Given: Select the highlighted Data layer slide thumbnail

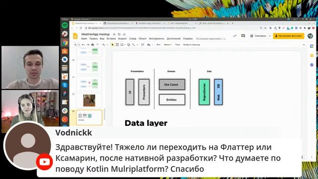Looking at the screenshot, I should point(89,117).
